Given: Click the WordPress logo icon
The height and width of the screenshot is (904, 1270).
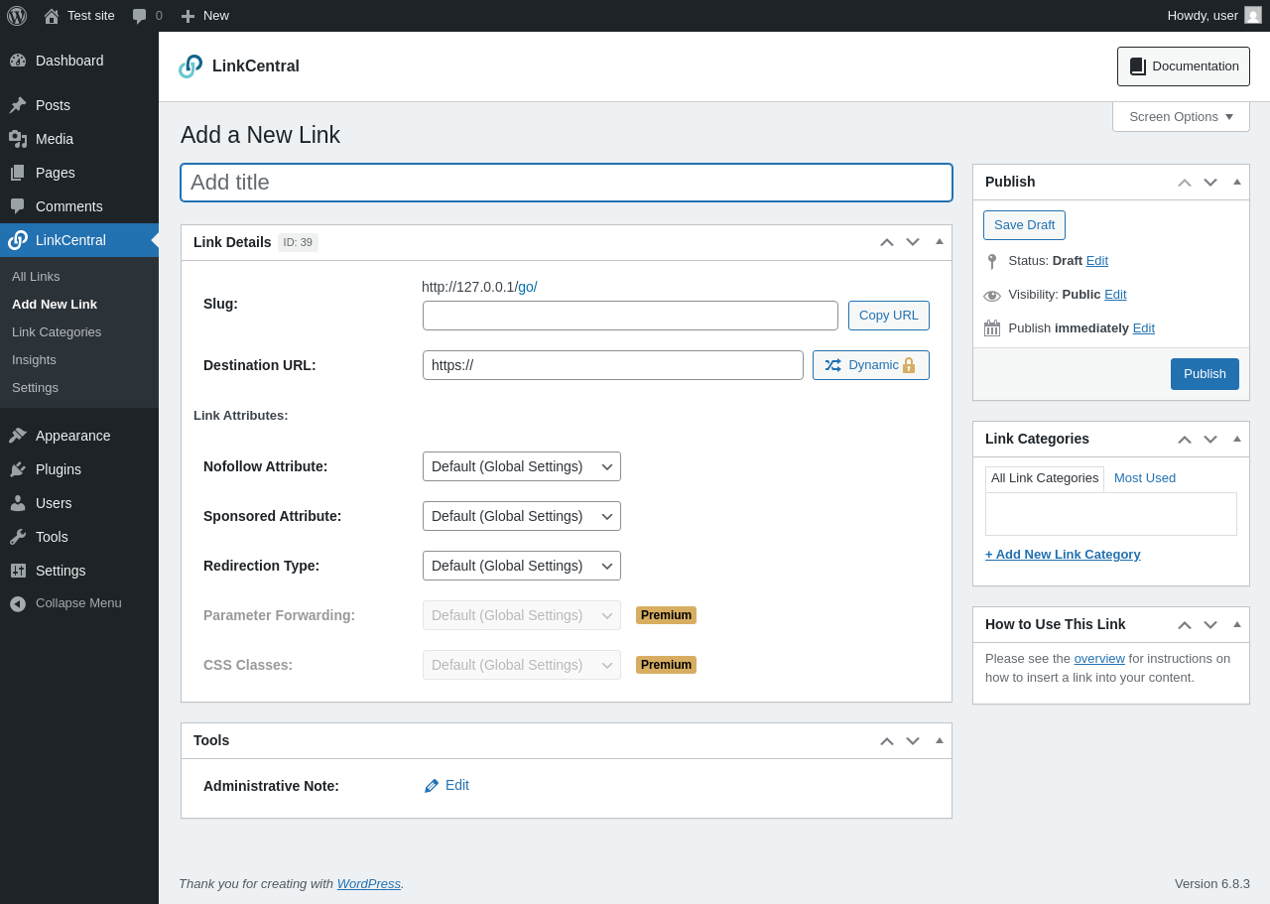Looking at the screenshot, I should 17,16.
